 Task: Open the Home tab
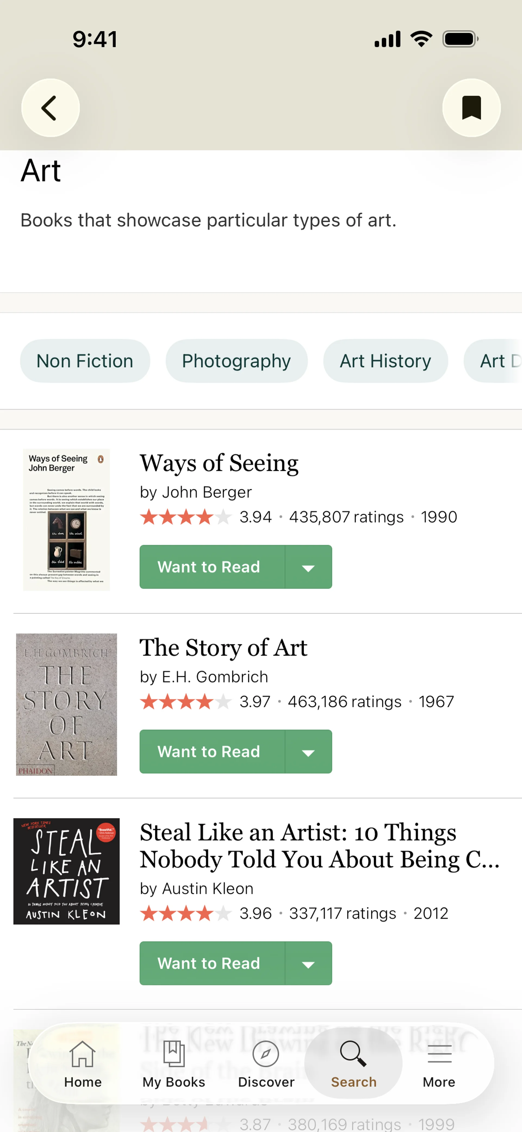coord(83,1063)
